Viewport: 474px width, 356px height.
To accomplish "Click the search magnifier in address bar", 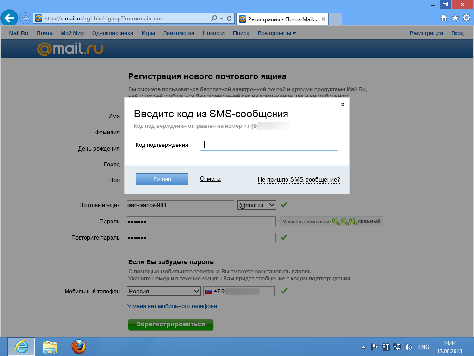I will click(x=214, y=18).
